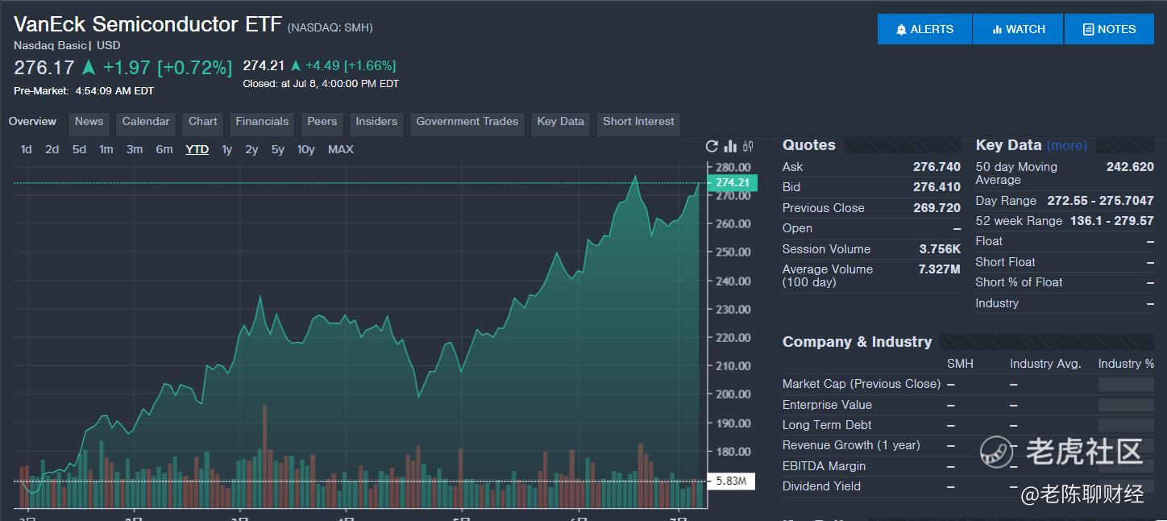This screenshot has width=1167, height=521.
Task: Select the 1d time range
Action: tap(27, 149)
